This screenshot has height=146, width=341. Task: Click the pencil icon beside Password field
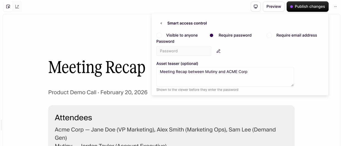coord(219,51)
